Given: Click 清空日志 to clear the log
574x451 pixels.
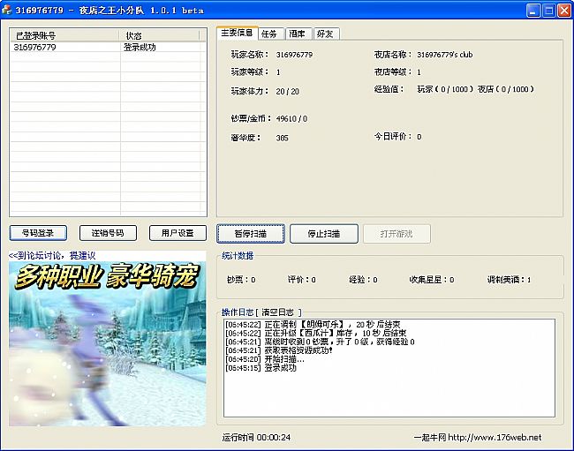Looking at the screenshot, I should [278, 312].
